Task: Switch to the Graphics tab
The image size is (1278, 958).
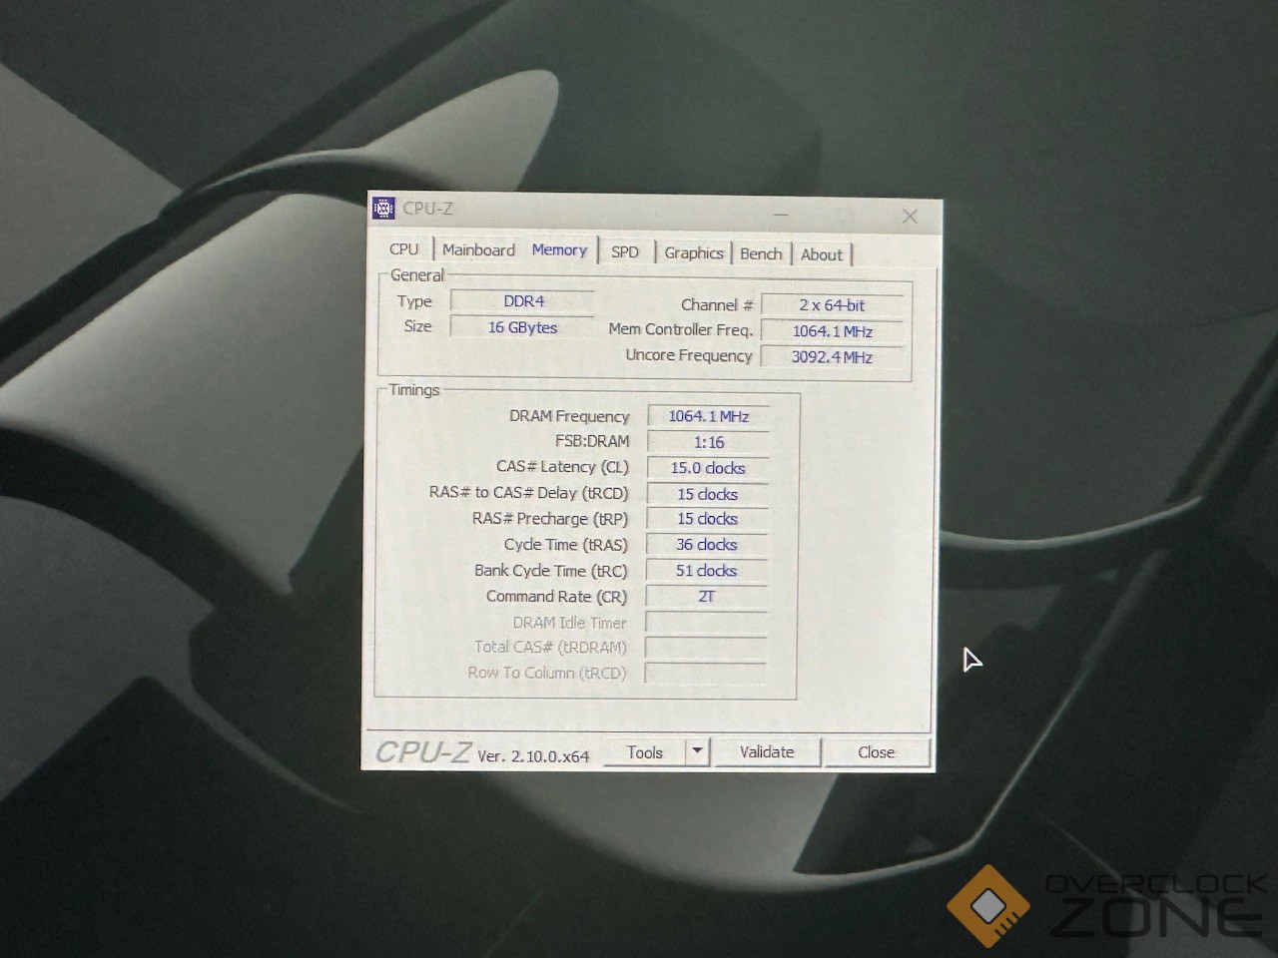Action: [694, 252]
